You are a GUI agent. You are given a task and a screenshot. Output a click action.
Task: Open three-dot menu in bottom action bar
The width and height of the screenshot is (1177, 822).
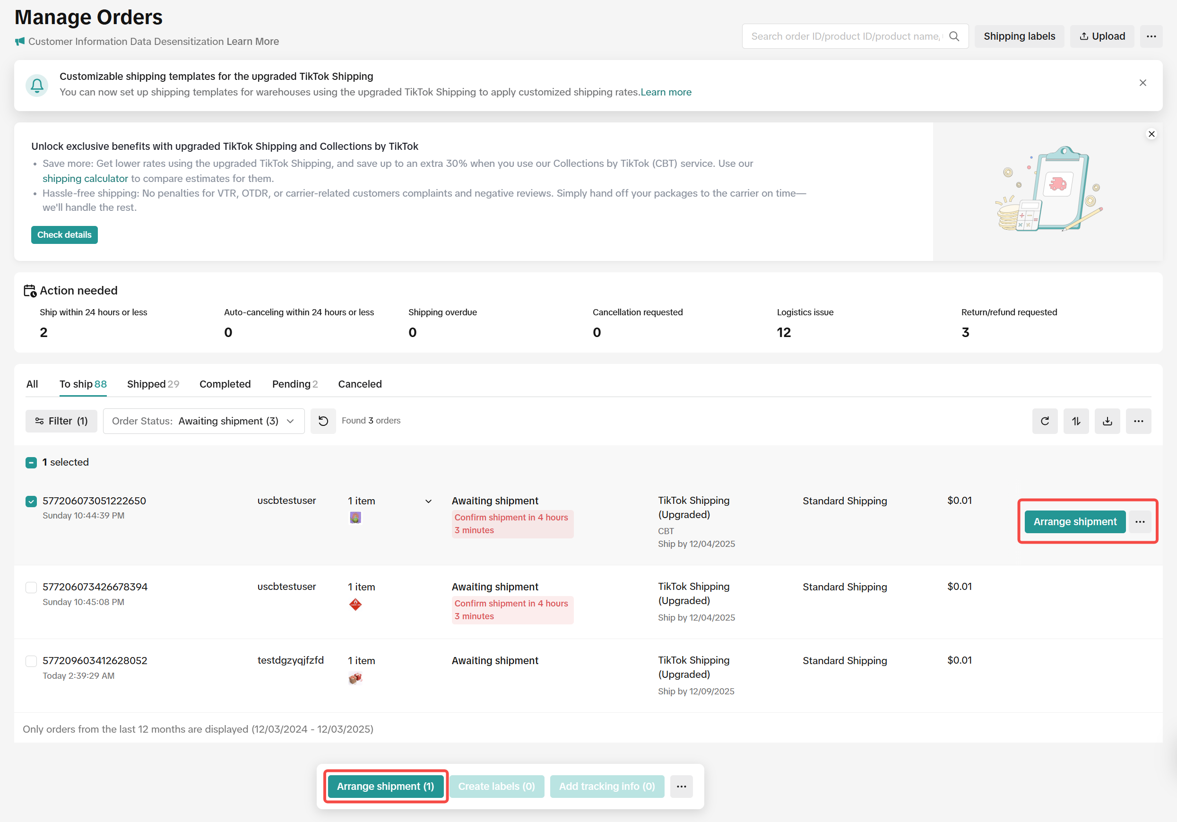tap(681, 786)
